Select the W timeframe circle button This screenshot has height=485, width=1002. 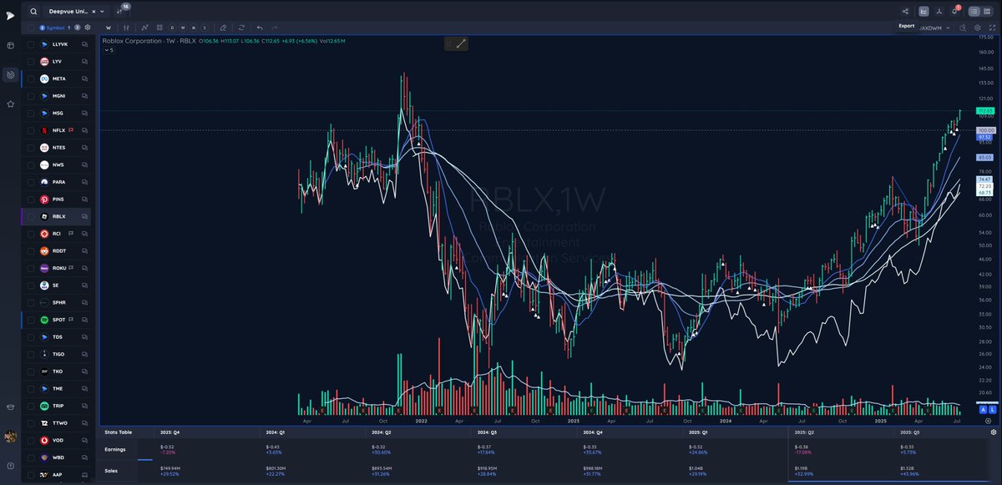[x=184, y=27]
